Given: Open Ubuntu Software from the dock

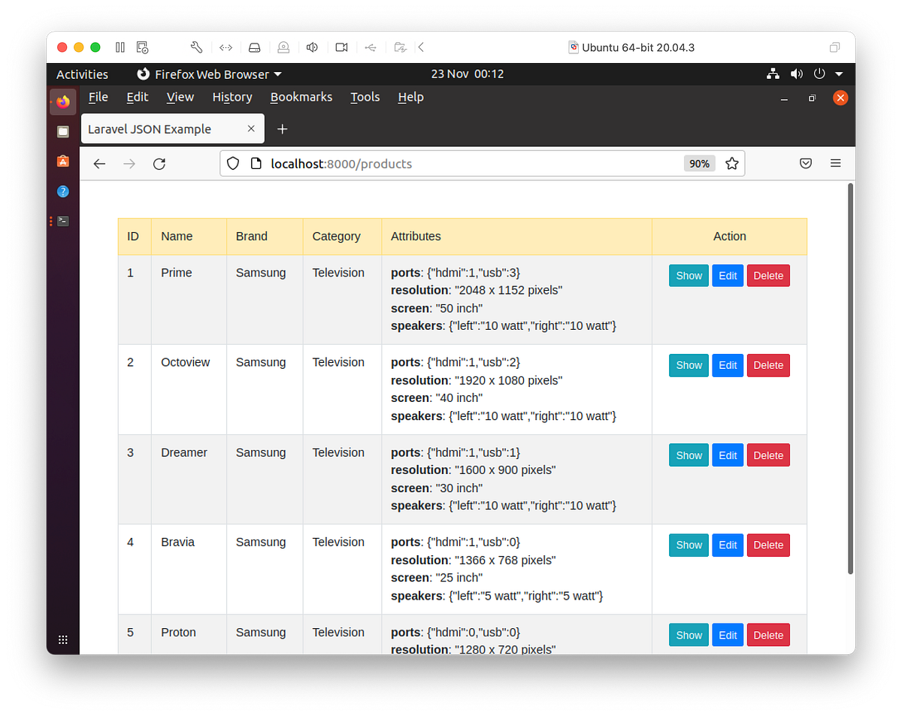Looking at the screenshot, I should point(62,160).
